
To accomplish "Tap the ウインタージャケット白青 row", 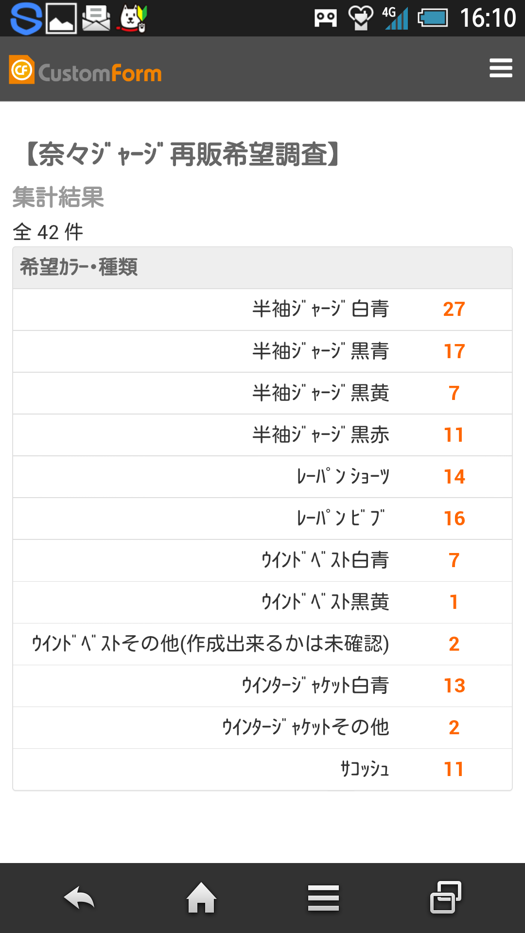I will point(262,686).
